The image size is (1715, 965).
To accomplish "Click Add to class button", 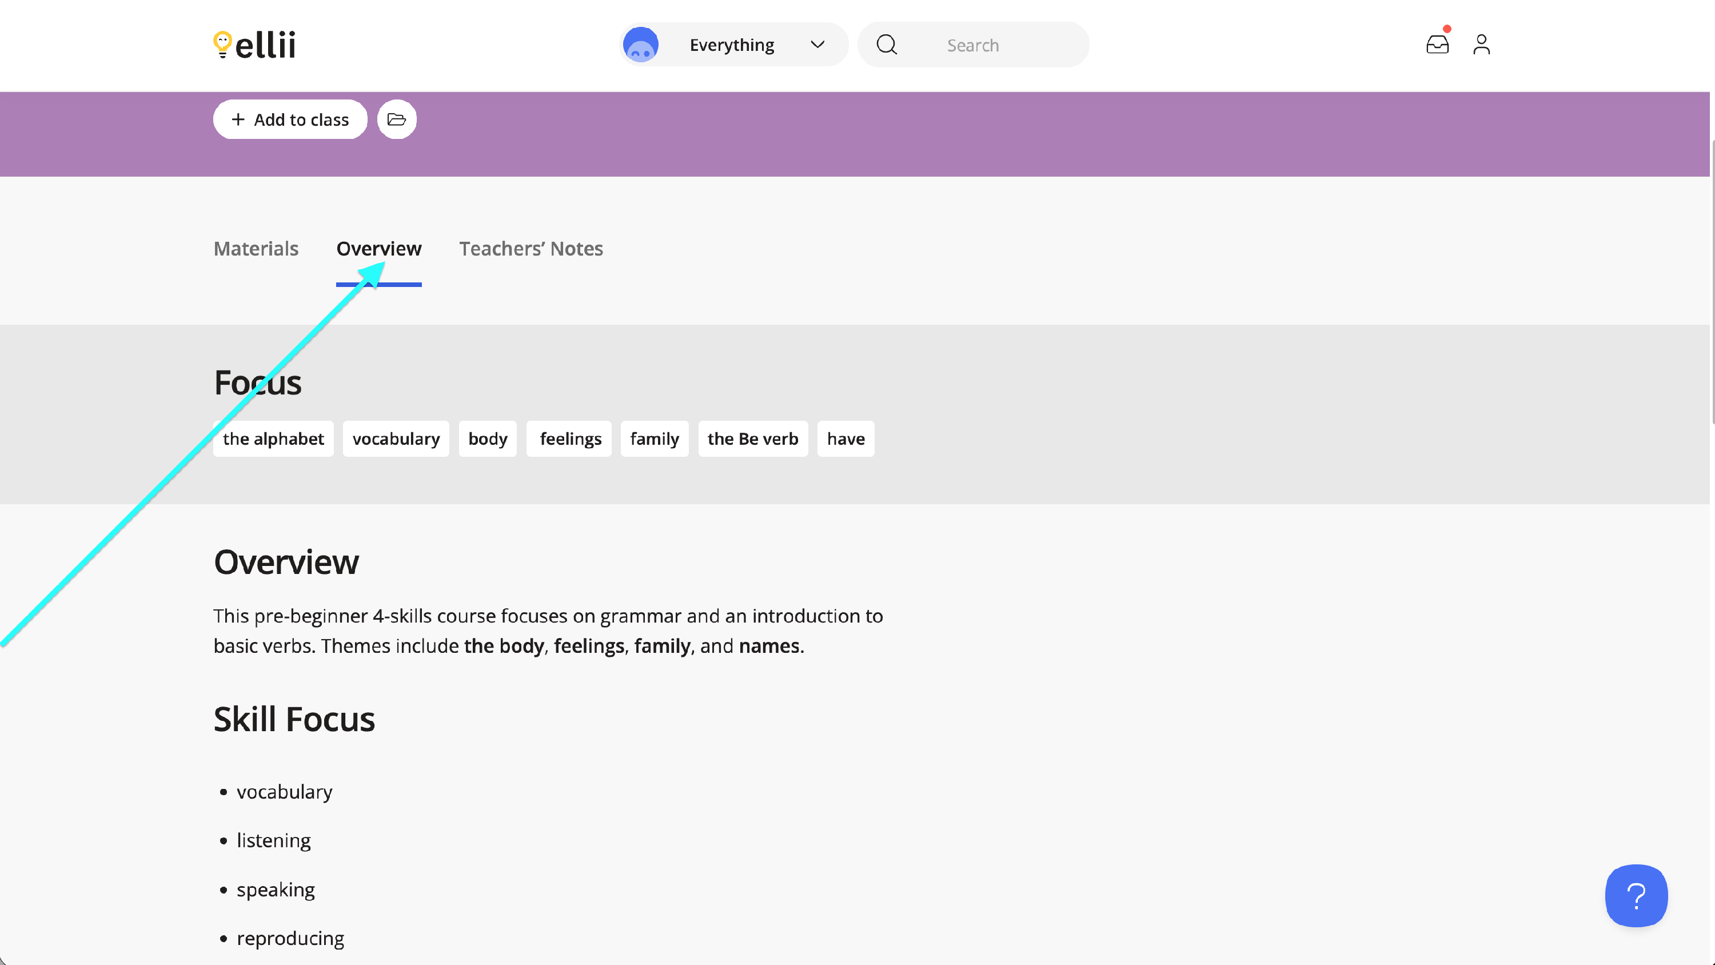I will coord(290,119).
